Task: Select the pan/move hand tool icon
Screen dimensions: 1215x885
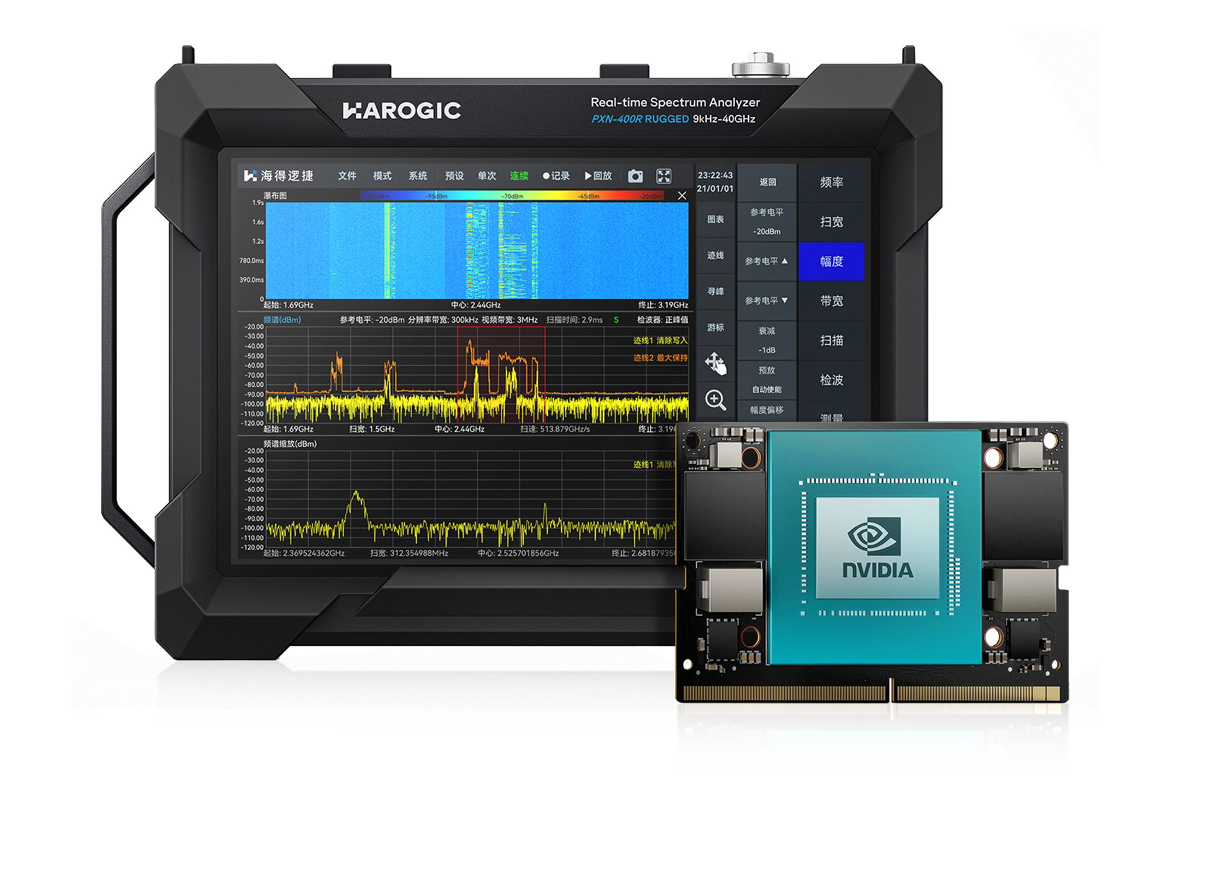Action: coord(716,364)
